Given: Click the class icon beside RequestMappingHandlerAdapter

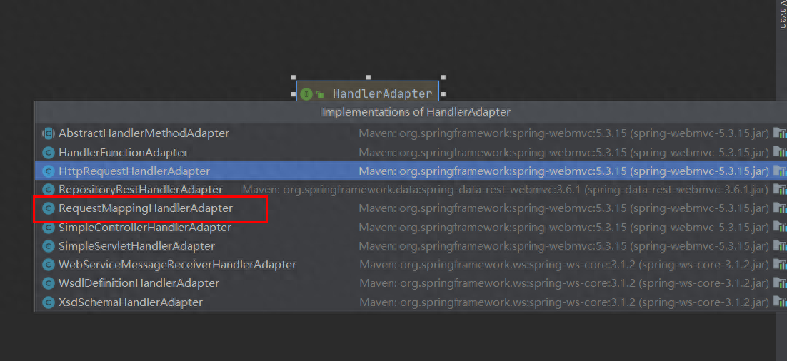Looking at the screenshot, I should pyautogui.click(x=48, y=208).
